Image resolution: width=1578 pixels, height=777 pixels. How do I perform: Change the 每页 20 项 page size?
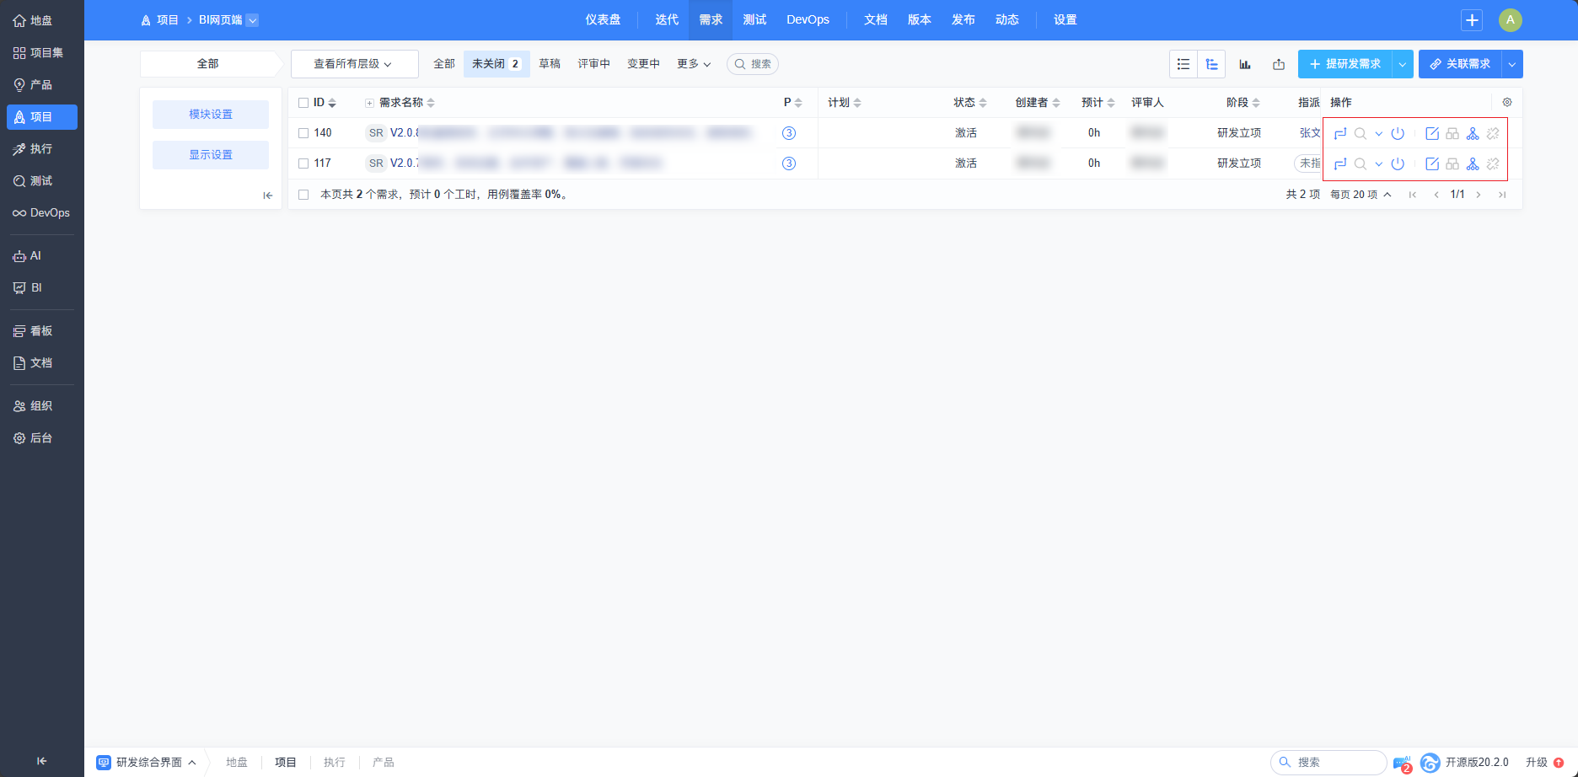point(1361,195)
